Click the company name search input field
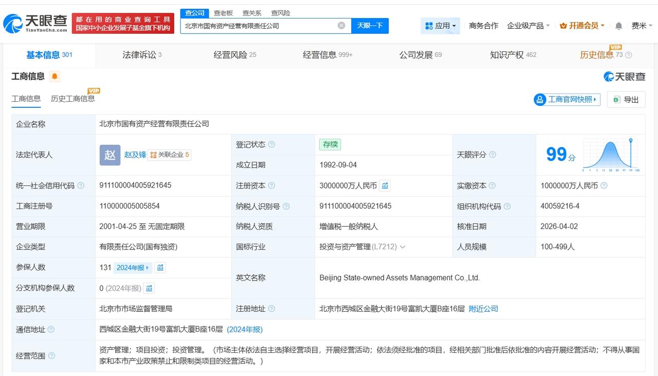Screen dimensions: 658x376 pyautogui.click(x=260, y=26)
